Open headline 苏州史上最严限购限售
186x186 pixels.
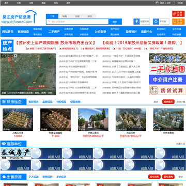(x=56, y=43)
